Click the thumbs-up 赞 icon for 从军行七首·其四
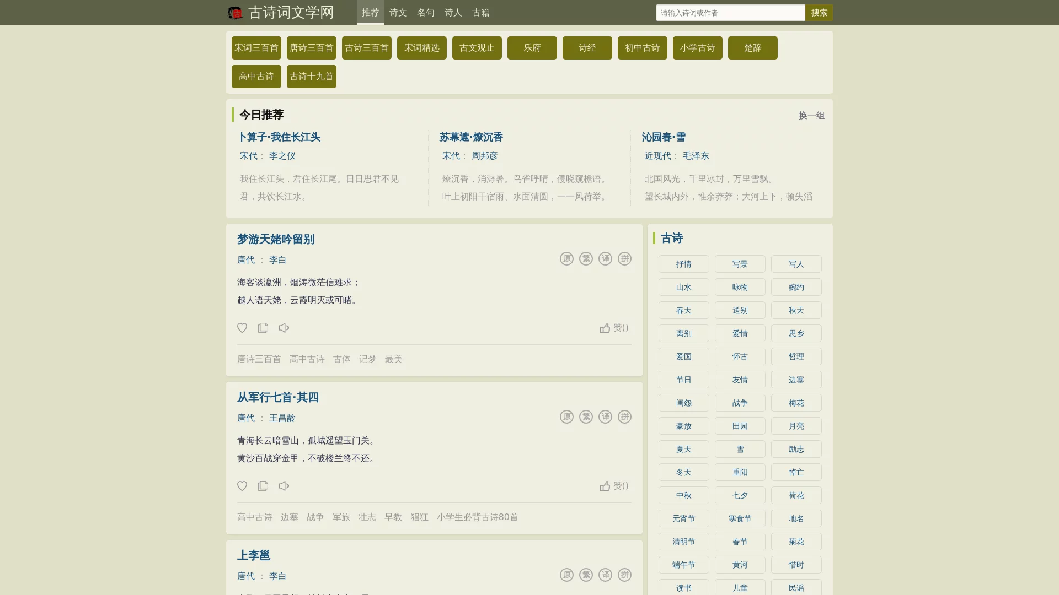The height and width of the screenshot is (595, 1059). (x=605, y=486)
